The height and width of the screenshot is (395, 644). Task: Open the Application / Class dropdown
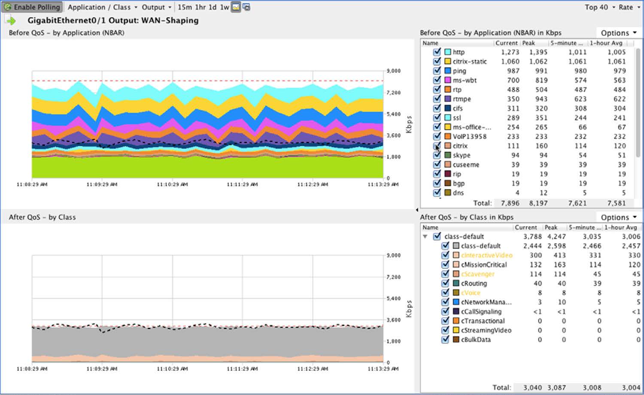pyautogui.click(x=103, y=7)
